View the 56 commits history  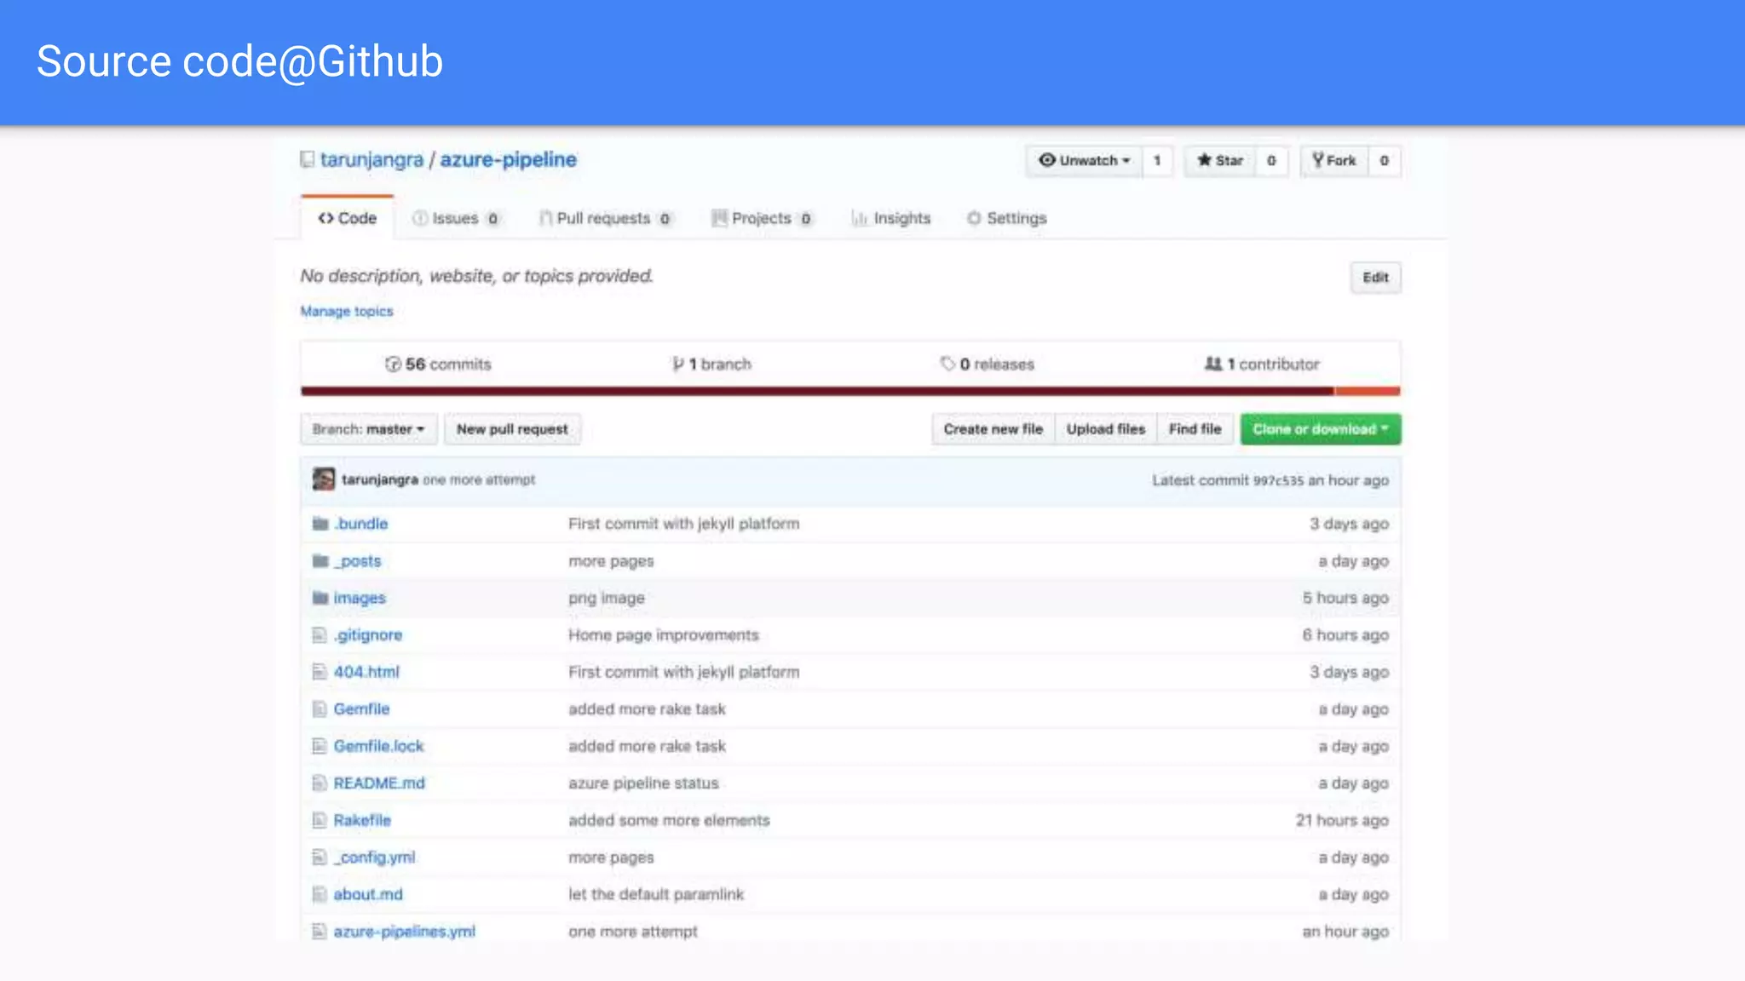point(438,364)
